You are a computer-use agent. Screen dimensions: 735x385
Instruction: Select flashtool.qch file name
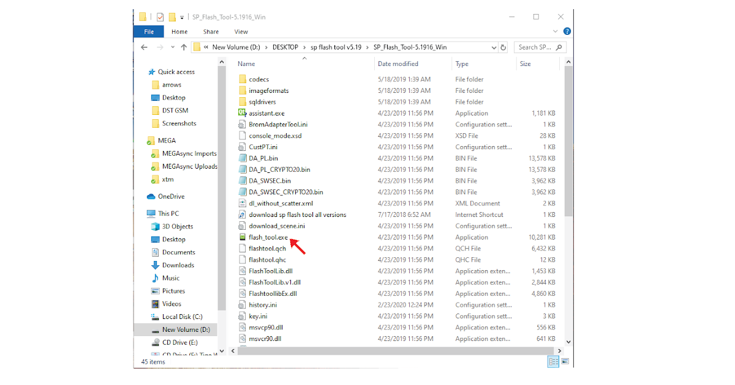coord(267,249)
